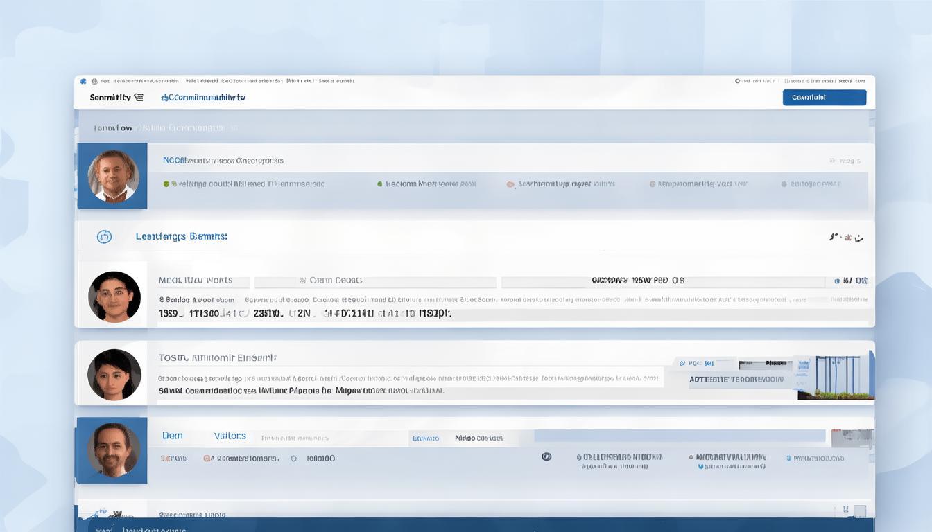The image size is (932, 532).
Task: Open the avatar in the top blue profile card
Action: [113, 176]
